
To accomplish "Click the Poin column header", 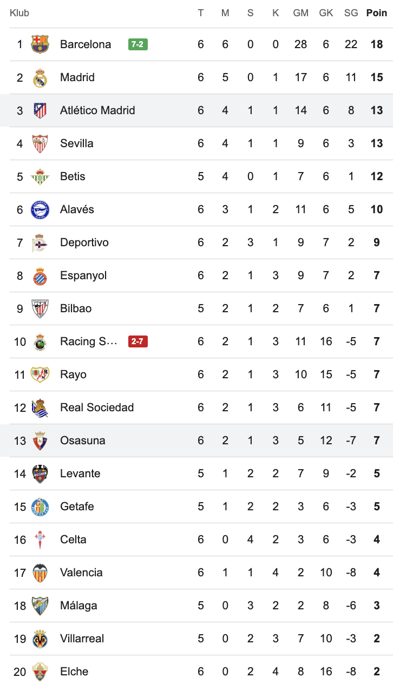I will pos(377,12).
